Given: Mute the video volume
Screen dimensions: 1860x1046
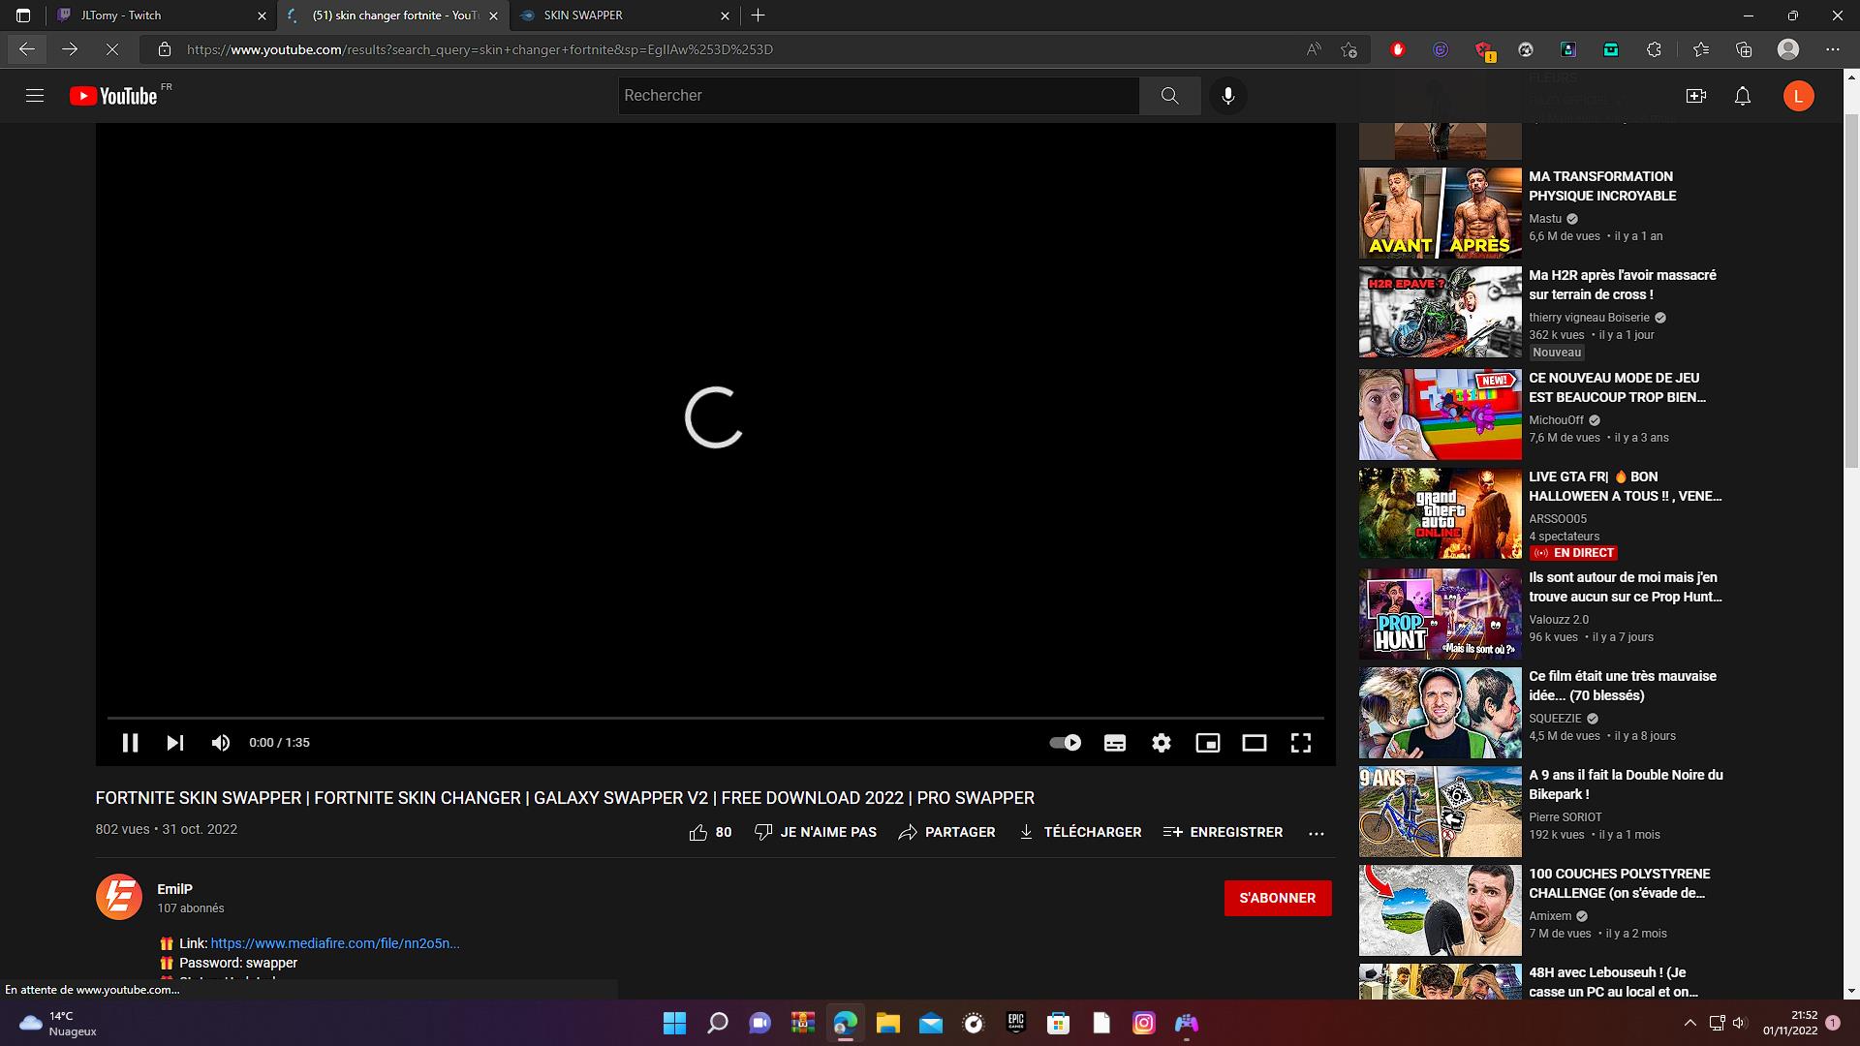Looking at the screenshot, I should (221, 743).
